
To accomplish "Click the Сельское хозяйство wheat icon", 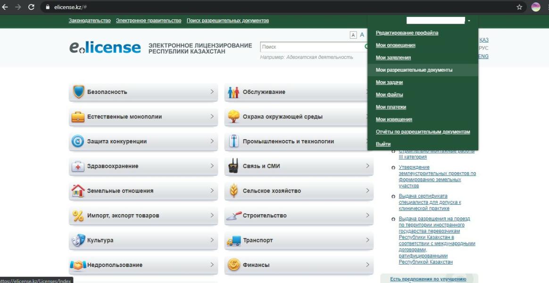I will 233,191.
